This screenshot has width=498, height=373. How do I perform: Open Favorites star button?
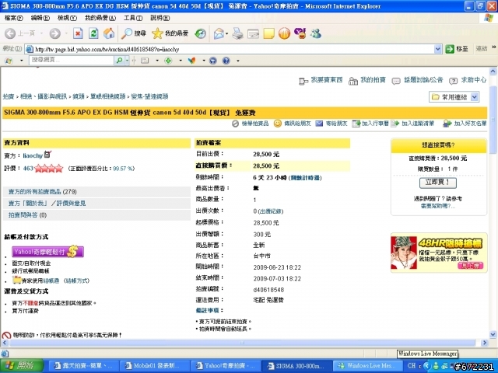point(170,33)
